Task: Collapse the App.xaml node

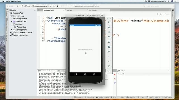Action: click(12, 24)
